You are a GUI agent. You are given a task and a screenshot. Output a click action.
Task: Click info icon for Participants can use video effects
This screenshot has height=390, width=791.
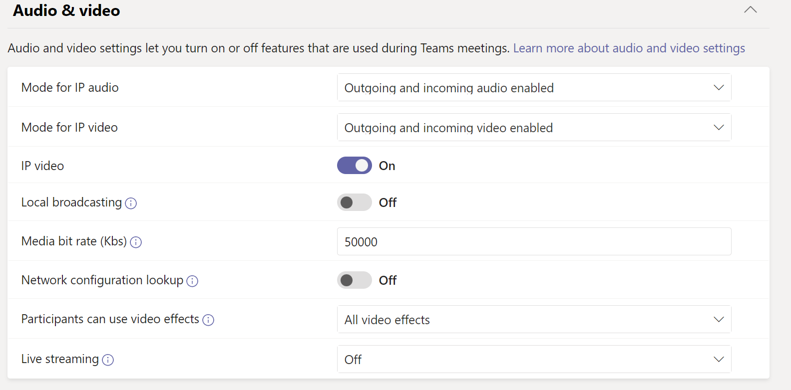(x=208, y=320)
